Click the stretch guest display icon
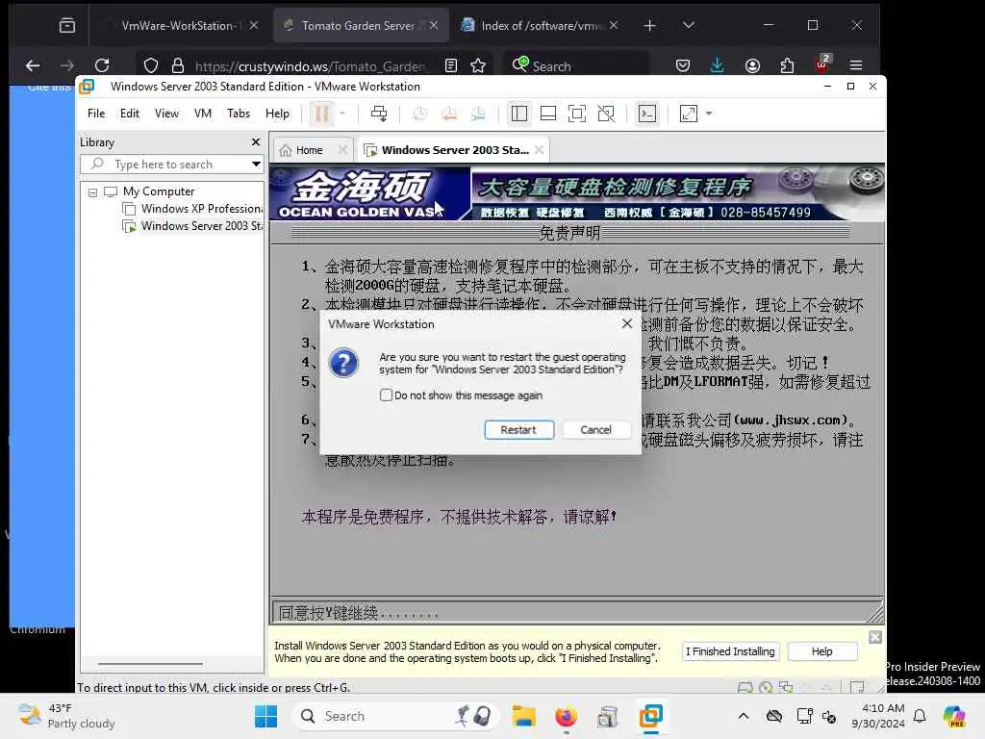The width and height of the screenshot is (985, 739). [689, 114]
